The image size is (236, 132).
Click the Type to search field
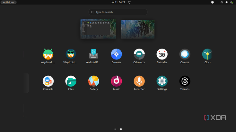(x=118, y=12)
